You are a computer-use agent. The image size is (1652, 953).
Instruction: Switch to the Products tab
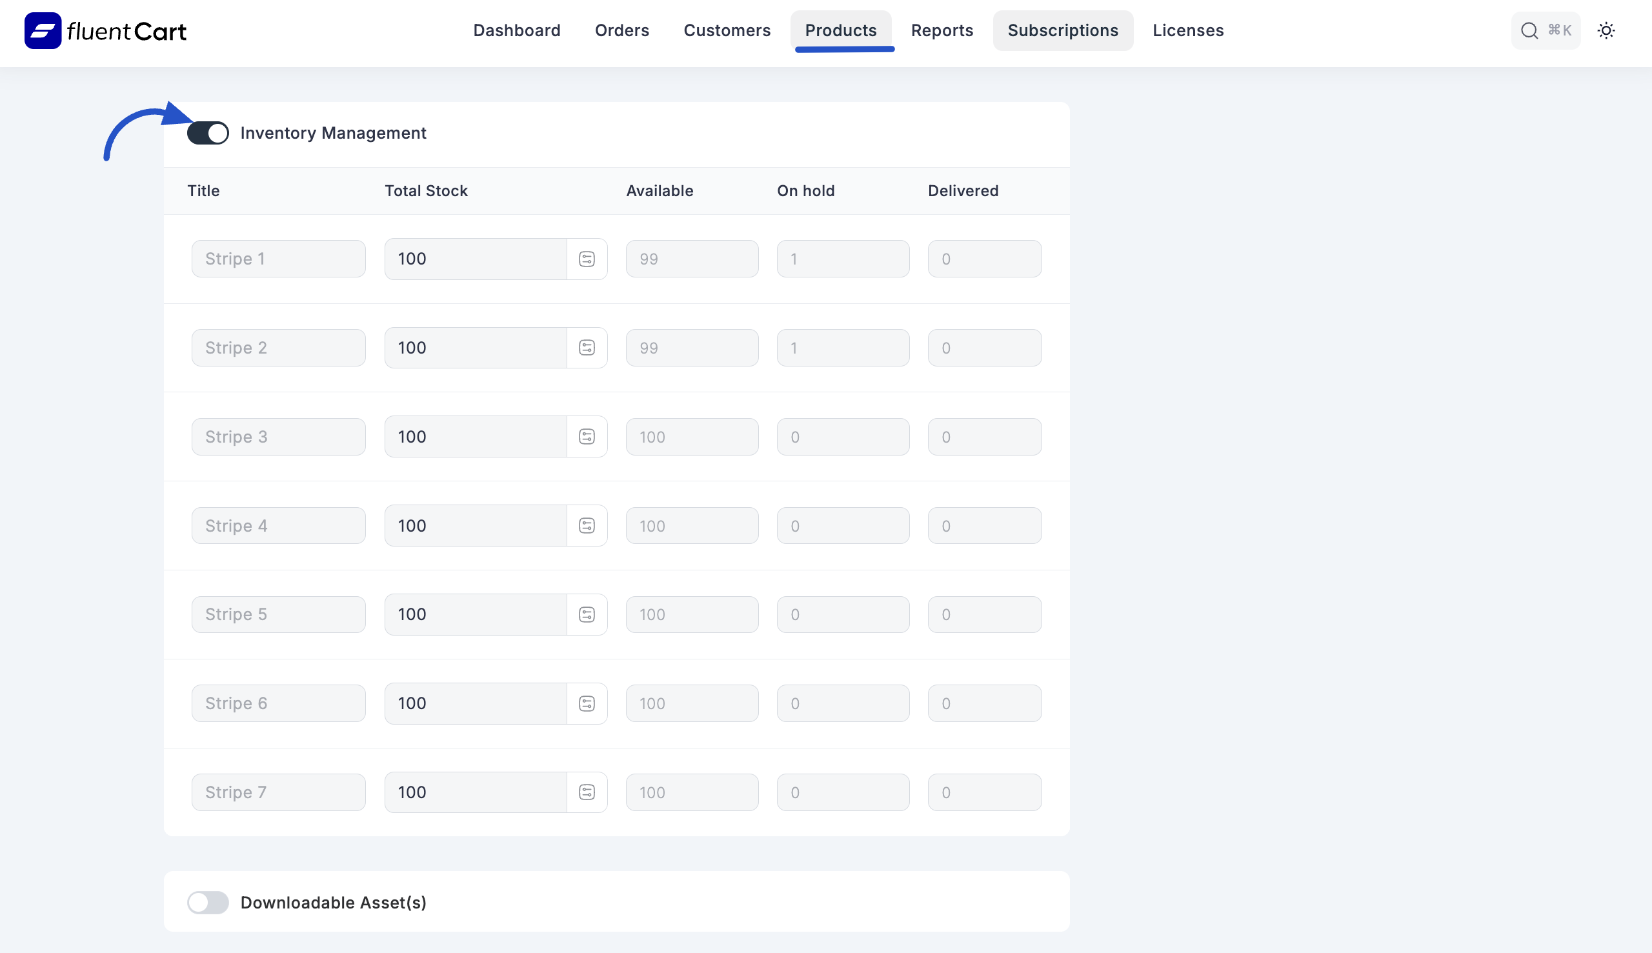[841, 30]
